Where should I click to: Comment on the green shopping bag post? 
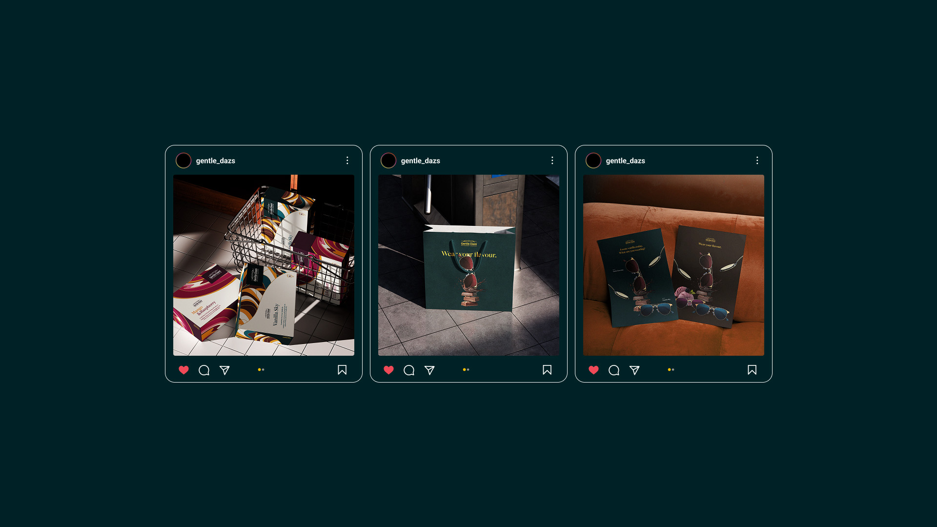[x=409, y=370]
